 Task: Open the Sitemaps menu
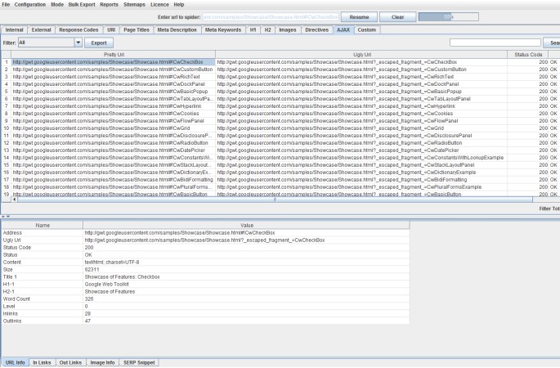tap(146, 5)
